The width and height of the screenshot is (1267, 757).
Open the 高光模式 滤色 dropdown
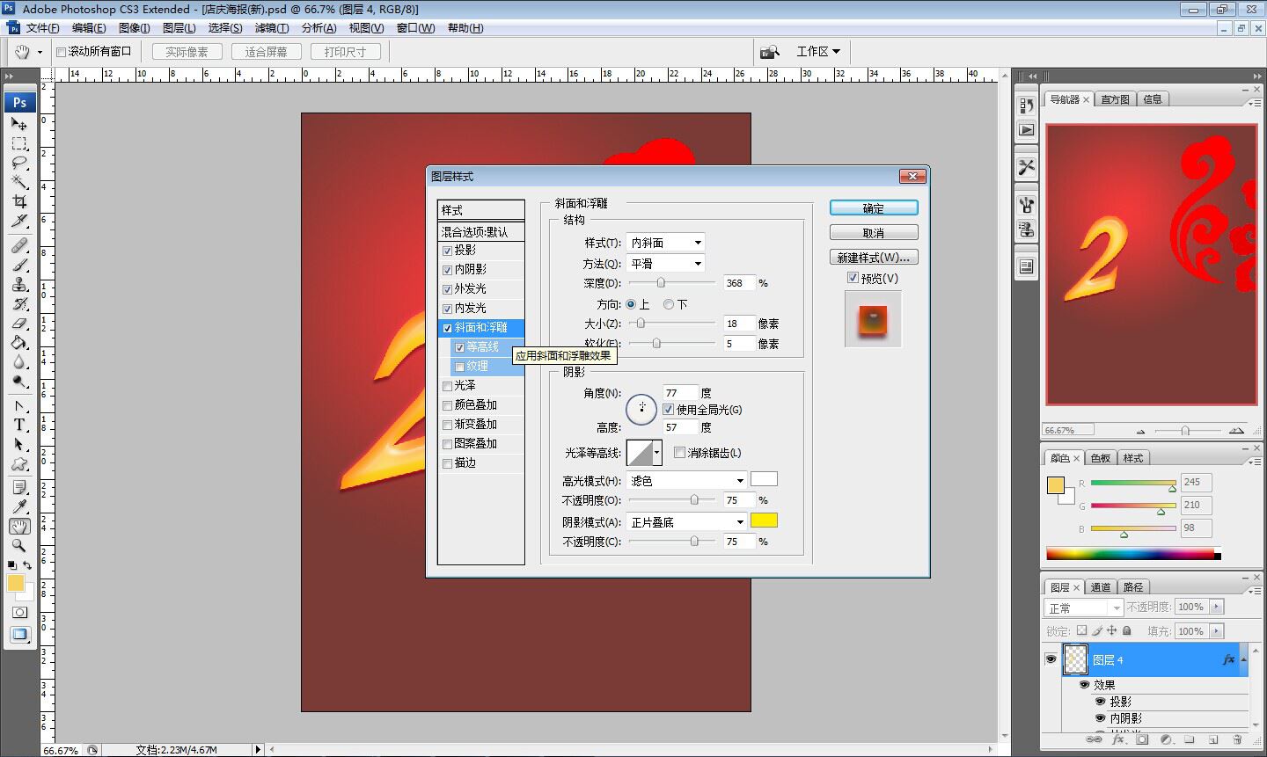(686, 481)
